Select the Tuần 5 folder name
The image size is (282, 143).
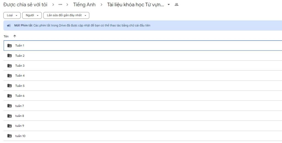20,86
